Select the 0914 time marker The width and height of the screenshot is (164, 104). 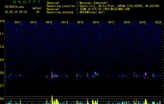65,22
